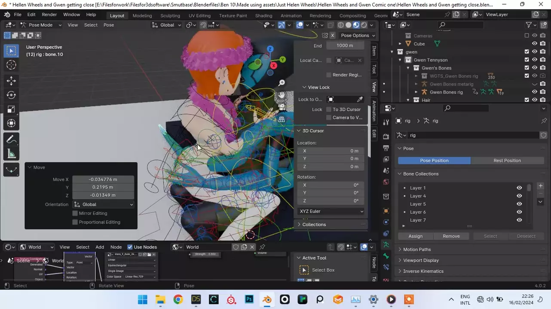The width and height of the screenshot is (551, 309).
Task: Select the 3D Cursor tool
Action: click(11, 65)
